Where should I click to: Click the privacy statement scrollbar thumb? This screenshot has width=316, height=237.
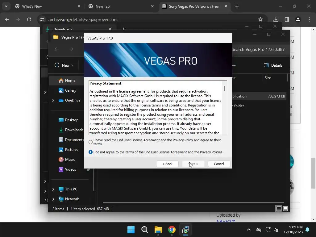tap(224, 88)
